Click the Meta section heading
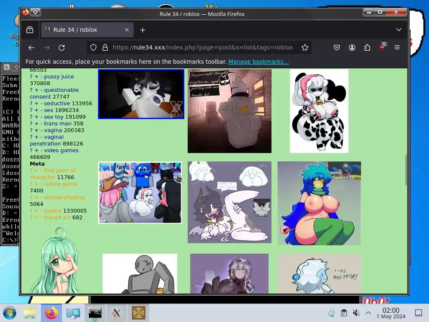The image size is (429, 322). click(x=37, y=164)
